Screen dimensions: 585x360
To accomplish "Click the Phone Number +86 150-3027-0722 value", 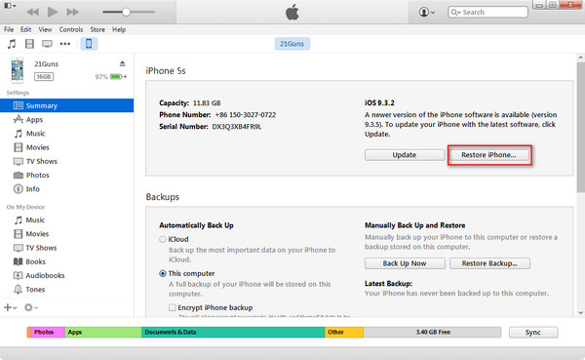I will click(246, 115).
